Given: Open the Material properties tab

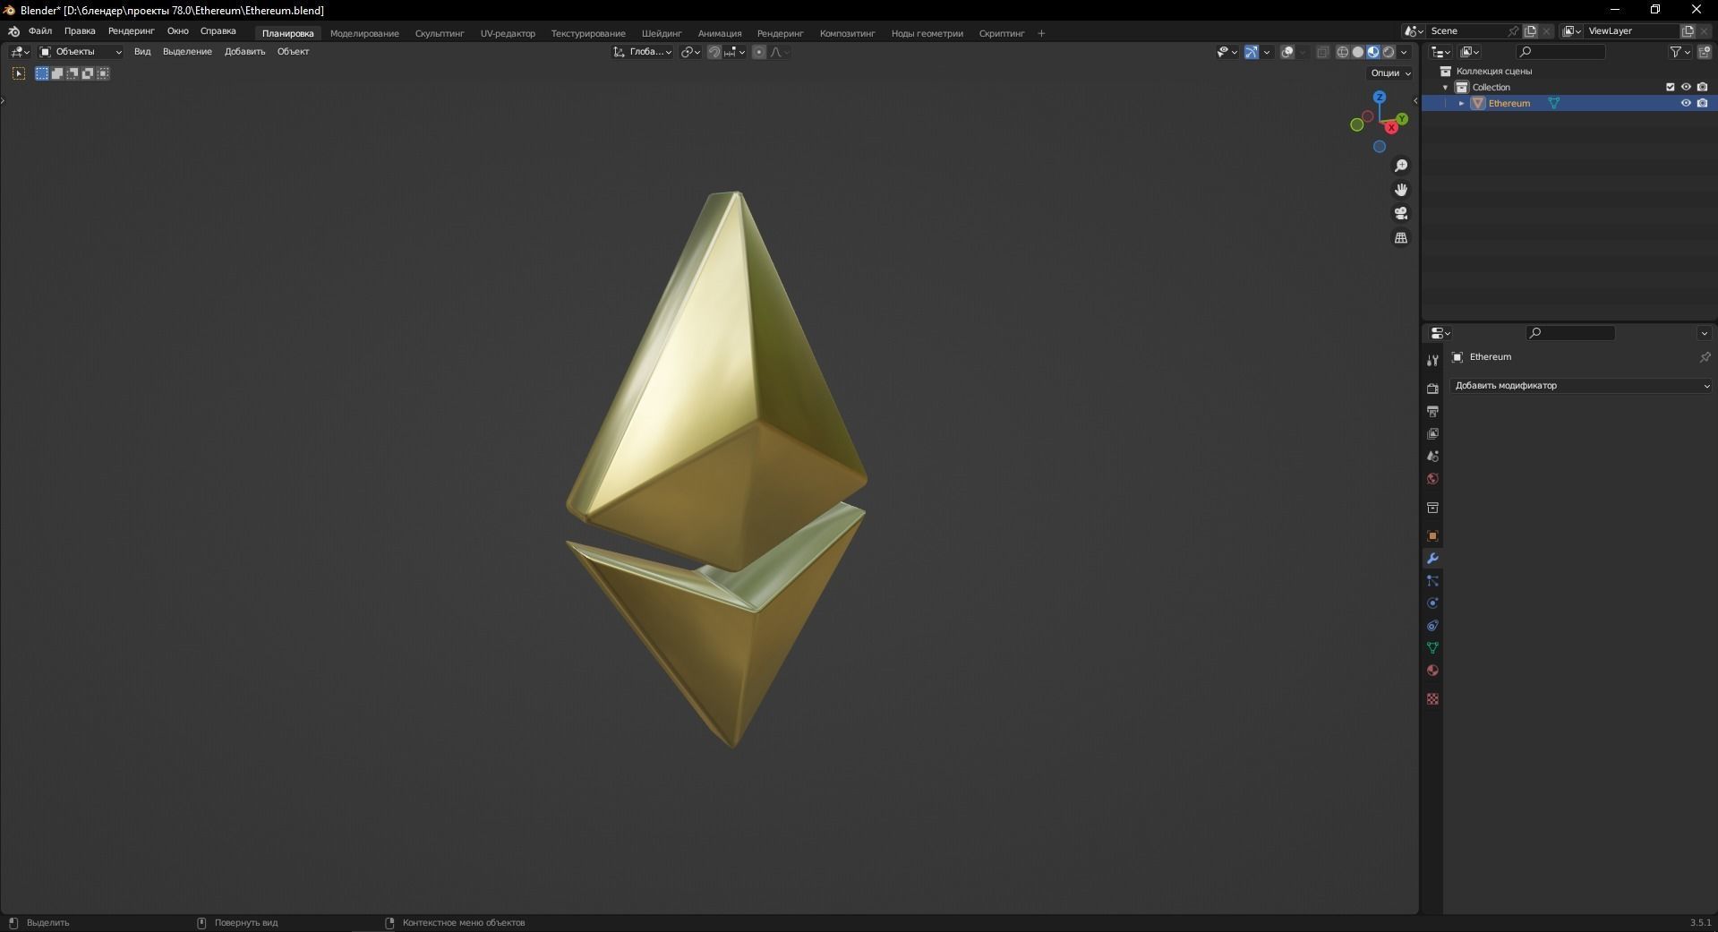Looking at the screenshot, I should [1432, 671].
